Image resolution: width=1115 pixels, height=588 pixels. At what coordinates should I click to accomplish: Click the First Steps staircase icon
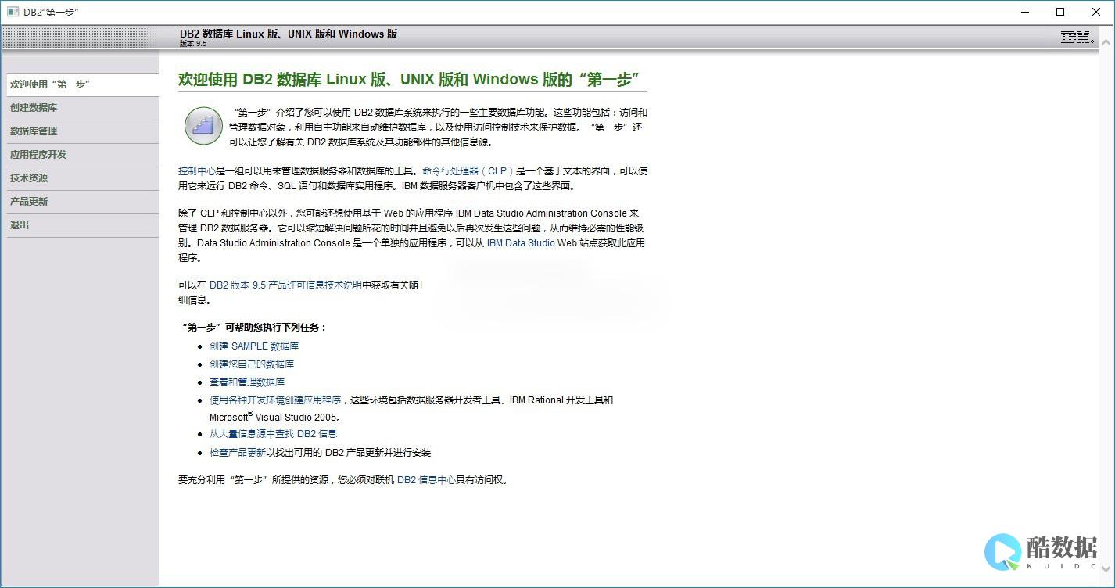coord(203,126)
